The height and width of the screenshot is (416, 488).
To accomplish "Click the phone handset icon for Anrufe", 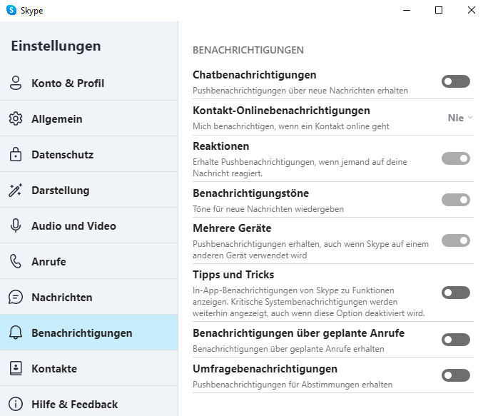I will (x=16, y=261).
